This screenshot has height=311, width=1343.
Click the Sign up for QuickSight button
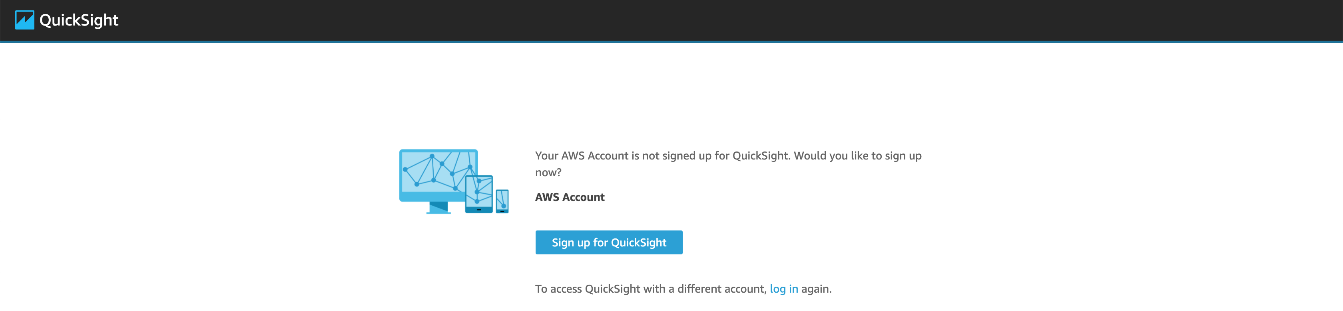608,242
